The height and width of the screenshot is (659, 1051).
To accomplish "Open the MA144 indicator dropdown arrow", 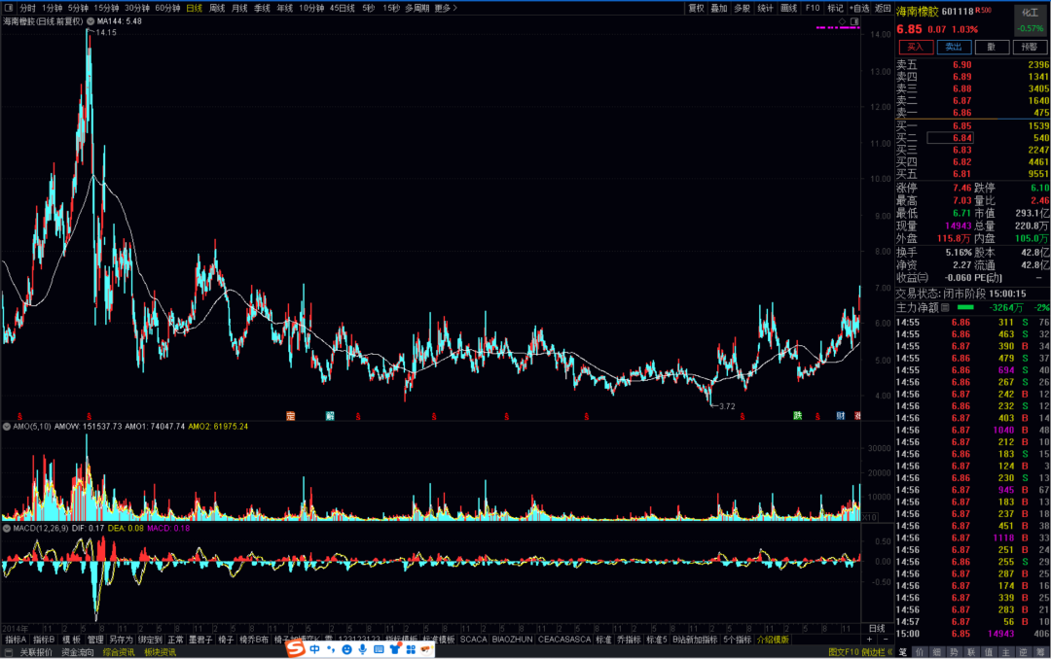I will pyautogui.click(x=91, y=20).
